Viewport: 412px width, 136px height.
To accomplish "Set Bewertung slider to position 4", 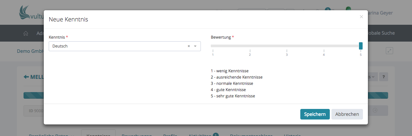I will point(324,46).
